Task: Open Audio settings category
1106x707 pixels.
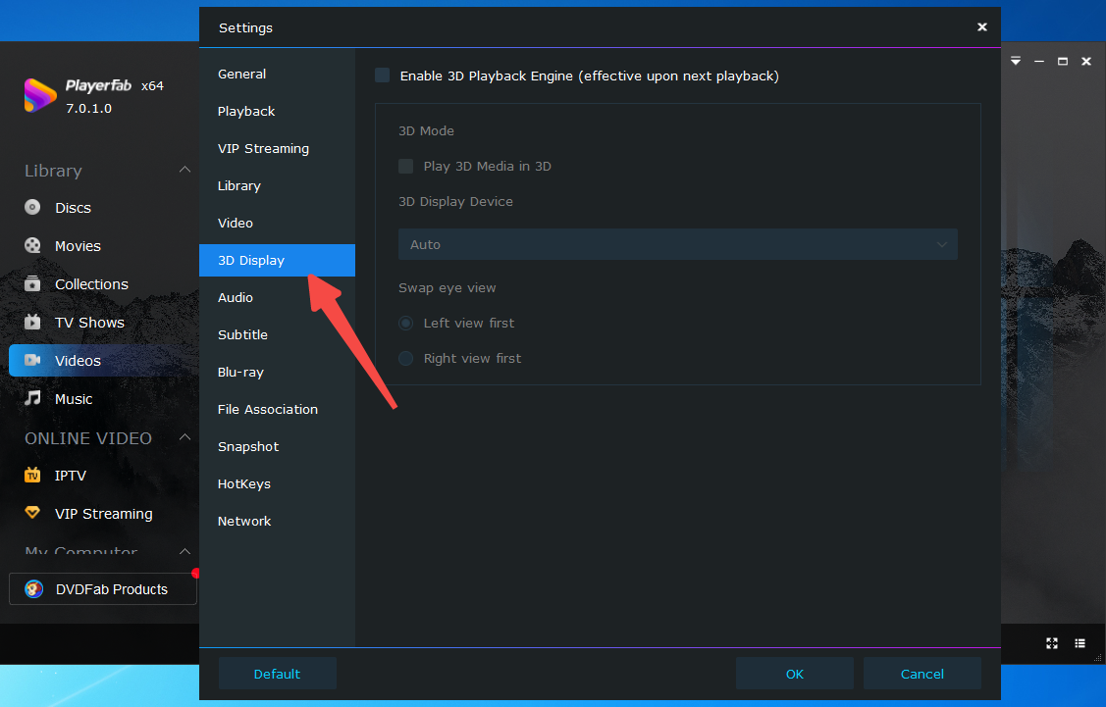Action: [277, 297]
